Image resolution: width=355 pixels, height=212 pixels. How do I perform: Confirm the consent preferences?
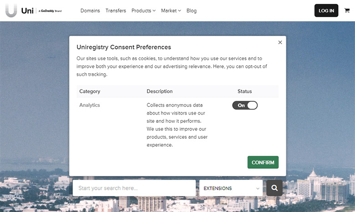[263, 162]
